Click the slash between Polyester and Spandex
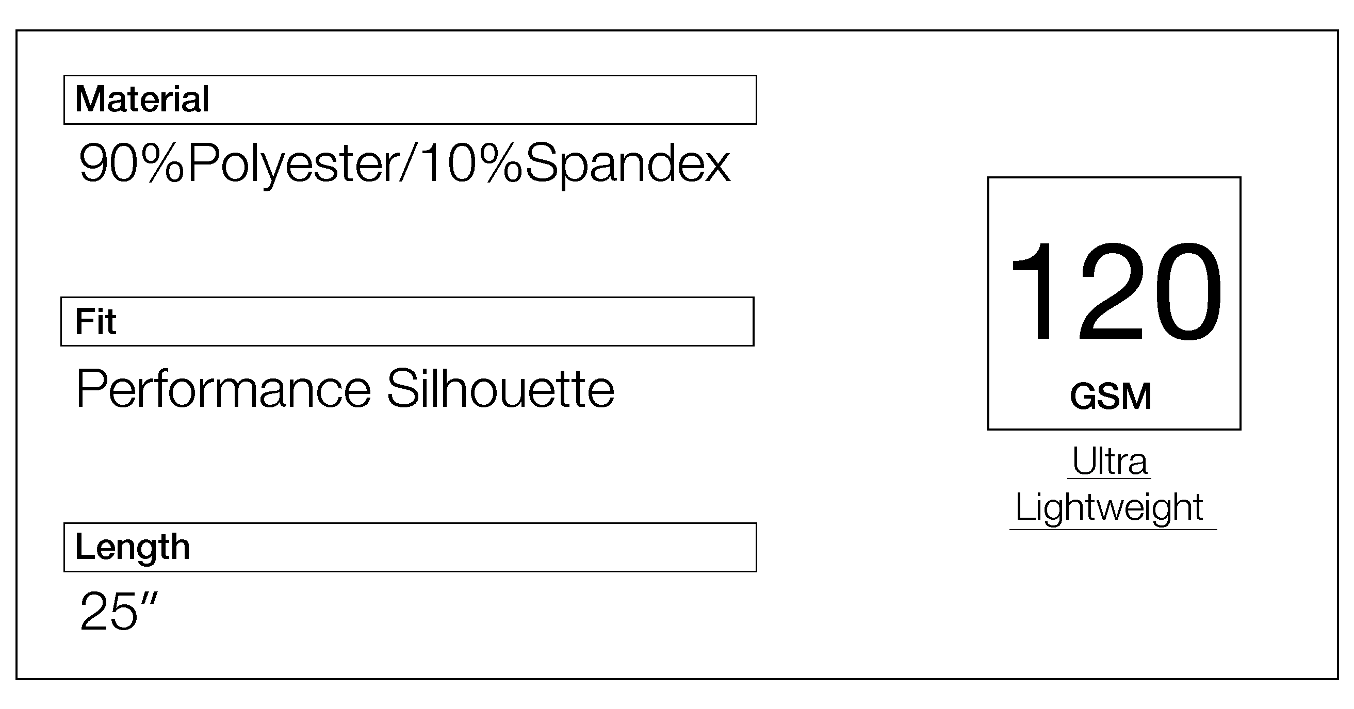 click(410, 164)
